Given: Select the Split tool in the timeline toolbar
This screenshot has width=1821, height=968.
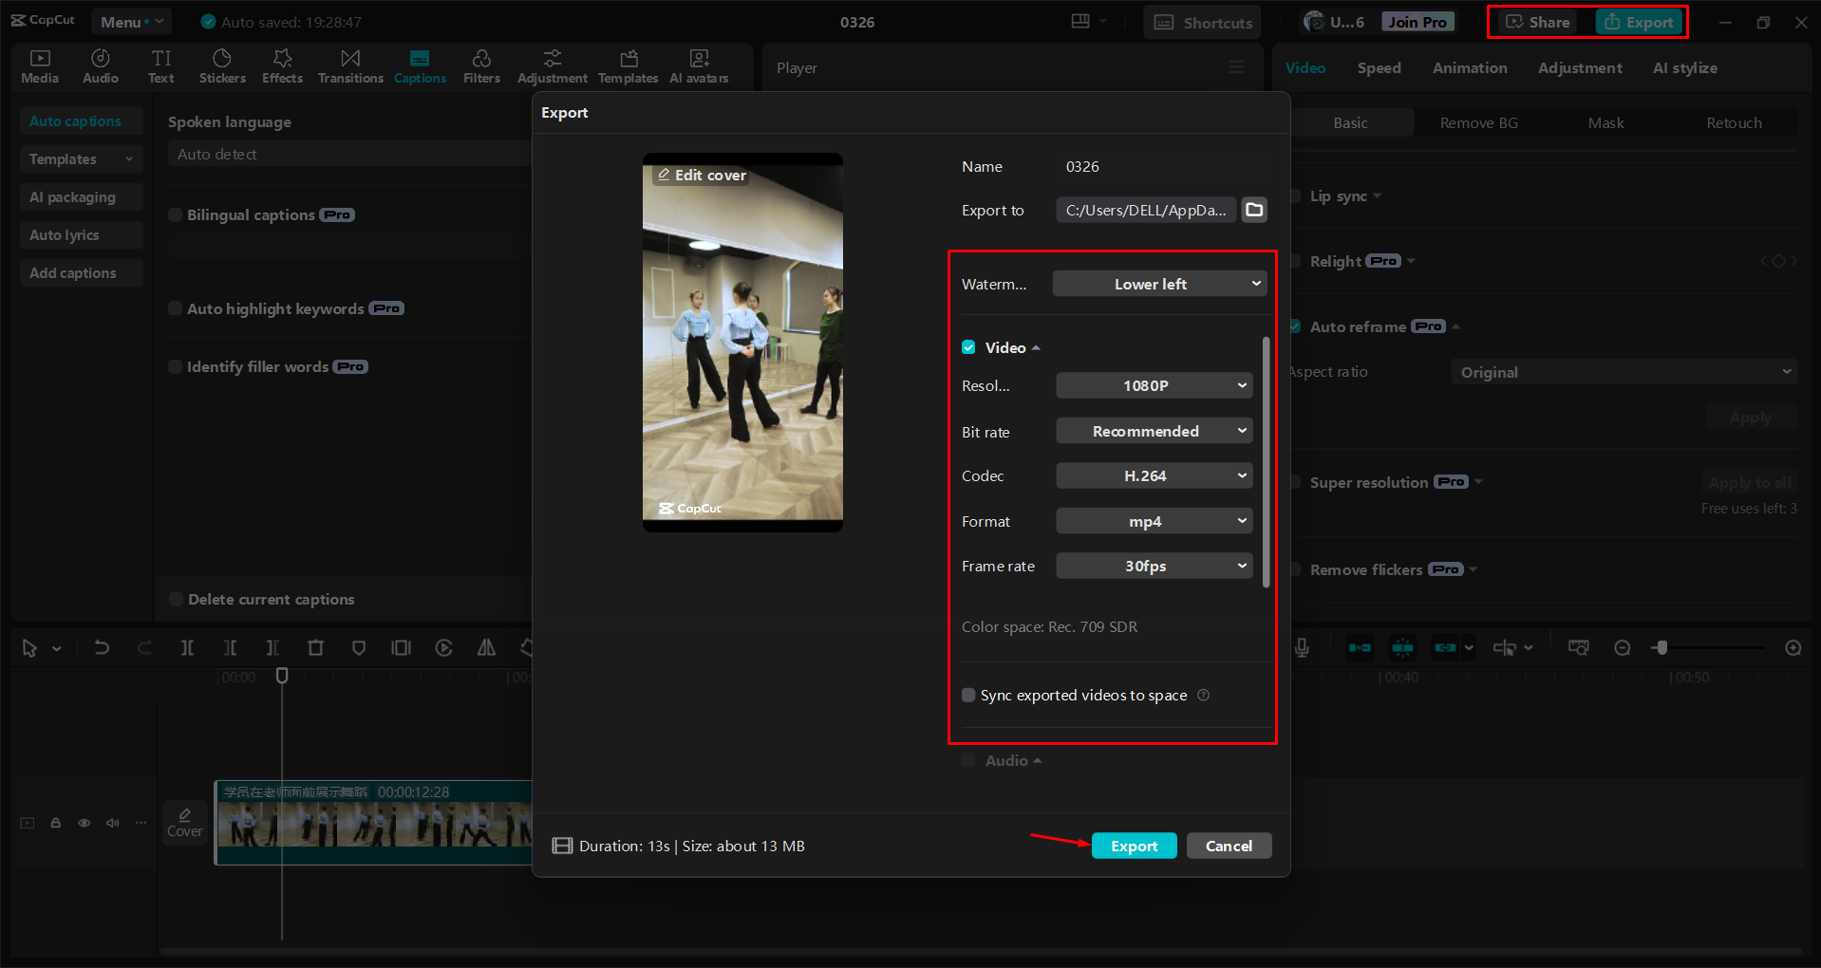Looking at the screenshot, I should click(x=187, y=647).
